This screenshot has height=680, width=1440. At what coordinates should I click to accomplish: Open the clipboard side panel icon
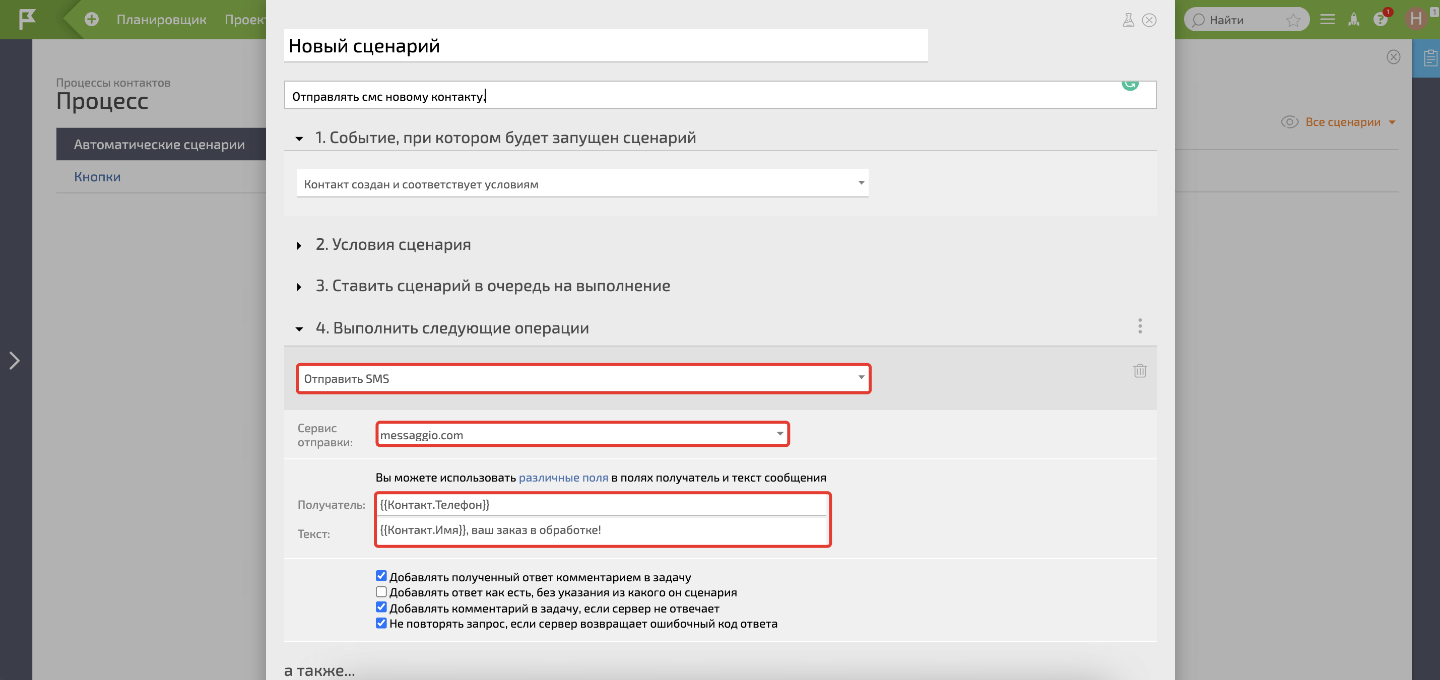pos(1429,58)
